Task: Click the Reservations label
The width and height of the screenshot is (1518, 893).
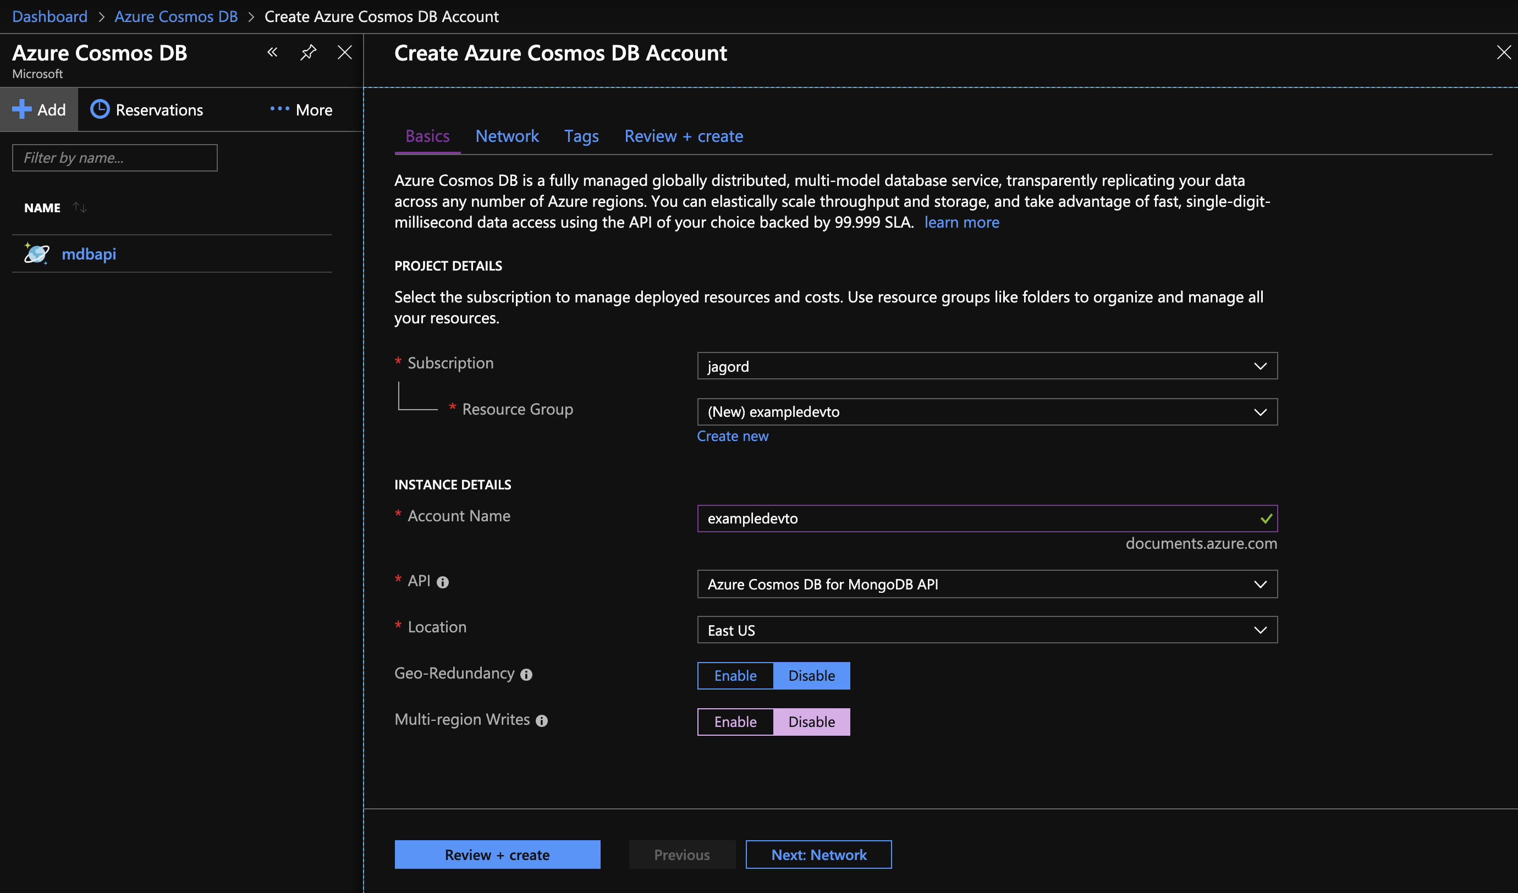Action: coord(159,109)
